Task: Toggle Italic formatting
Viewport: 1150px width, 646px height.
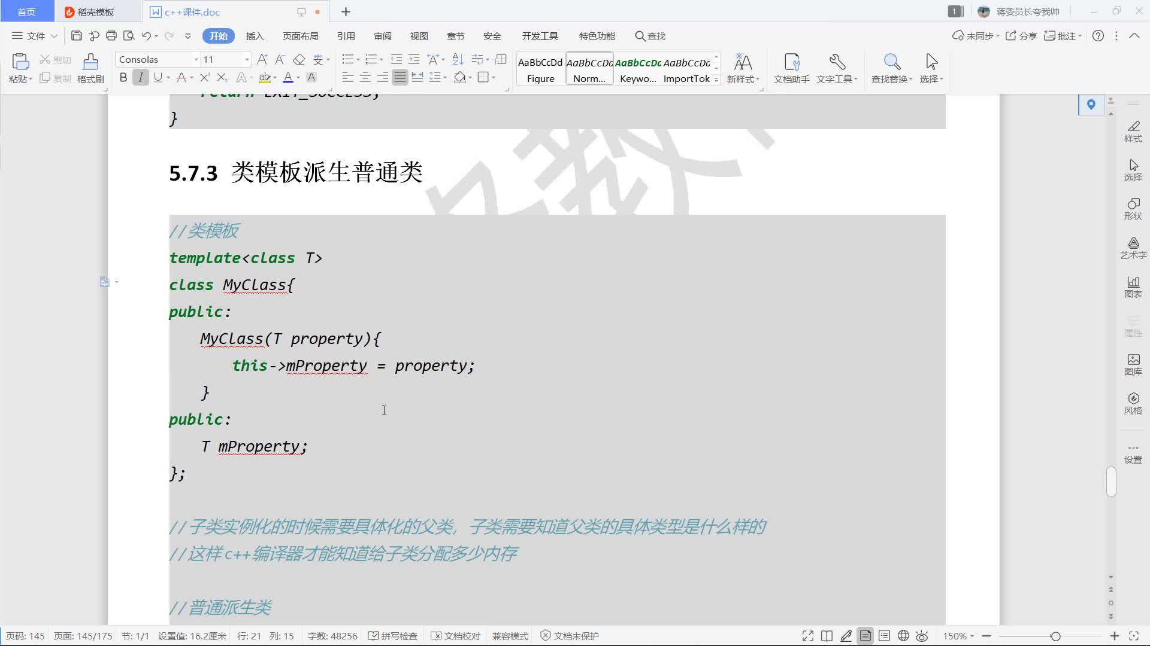Action: tap(141, 77)
